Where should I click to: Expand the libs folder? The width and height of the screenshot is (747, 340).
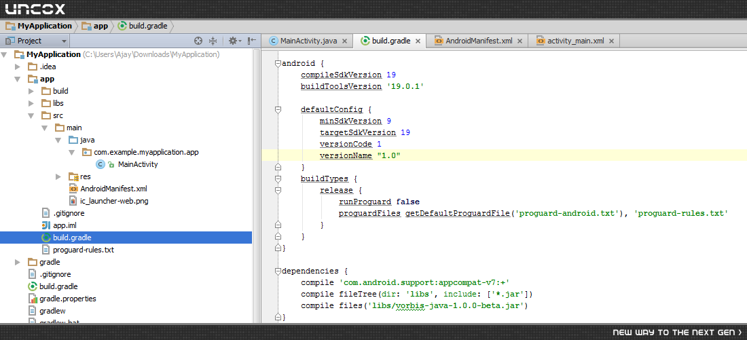[31, 103]
